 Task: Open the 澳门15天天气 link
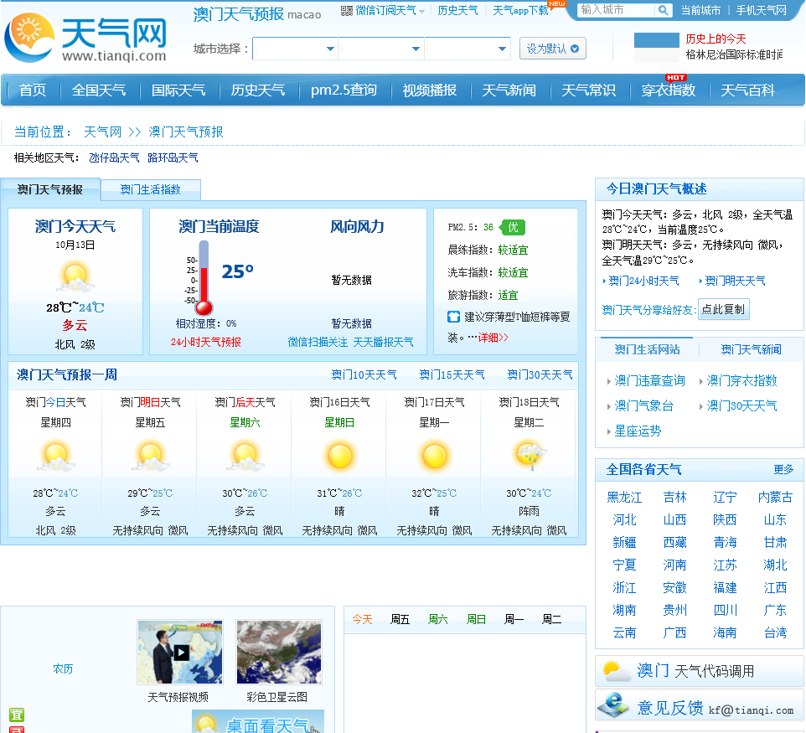(452, 374)
